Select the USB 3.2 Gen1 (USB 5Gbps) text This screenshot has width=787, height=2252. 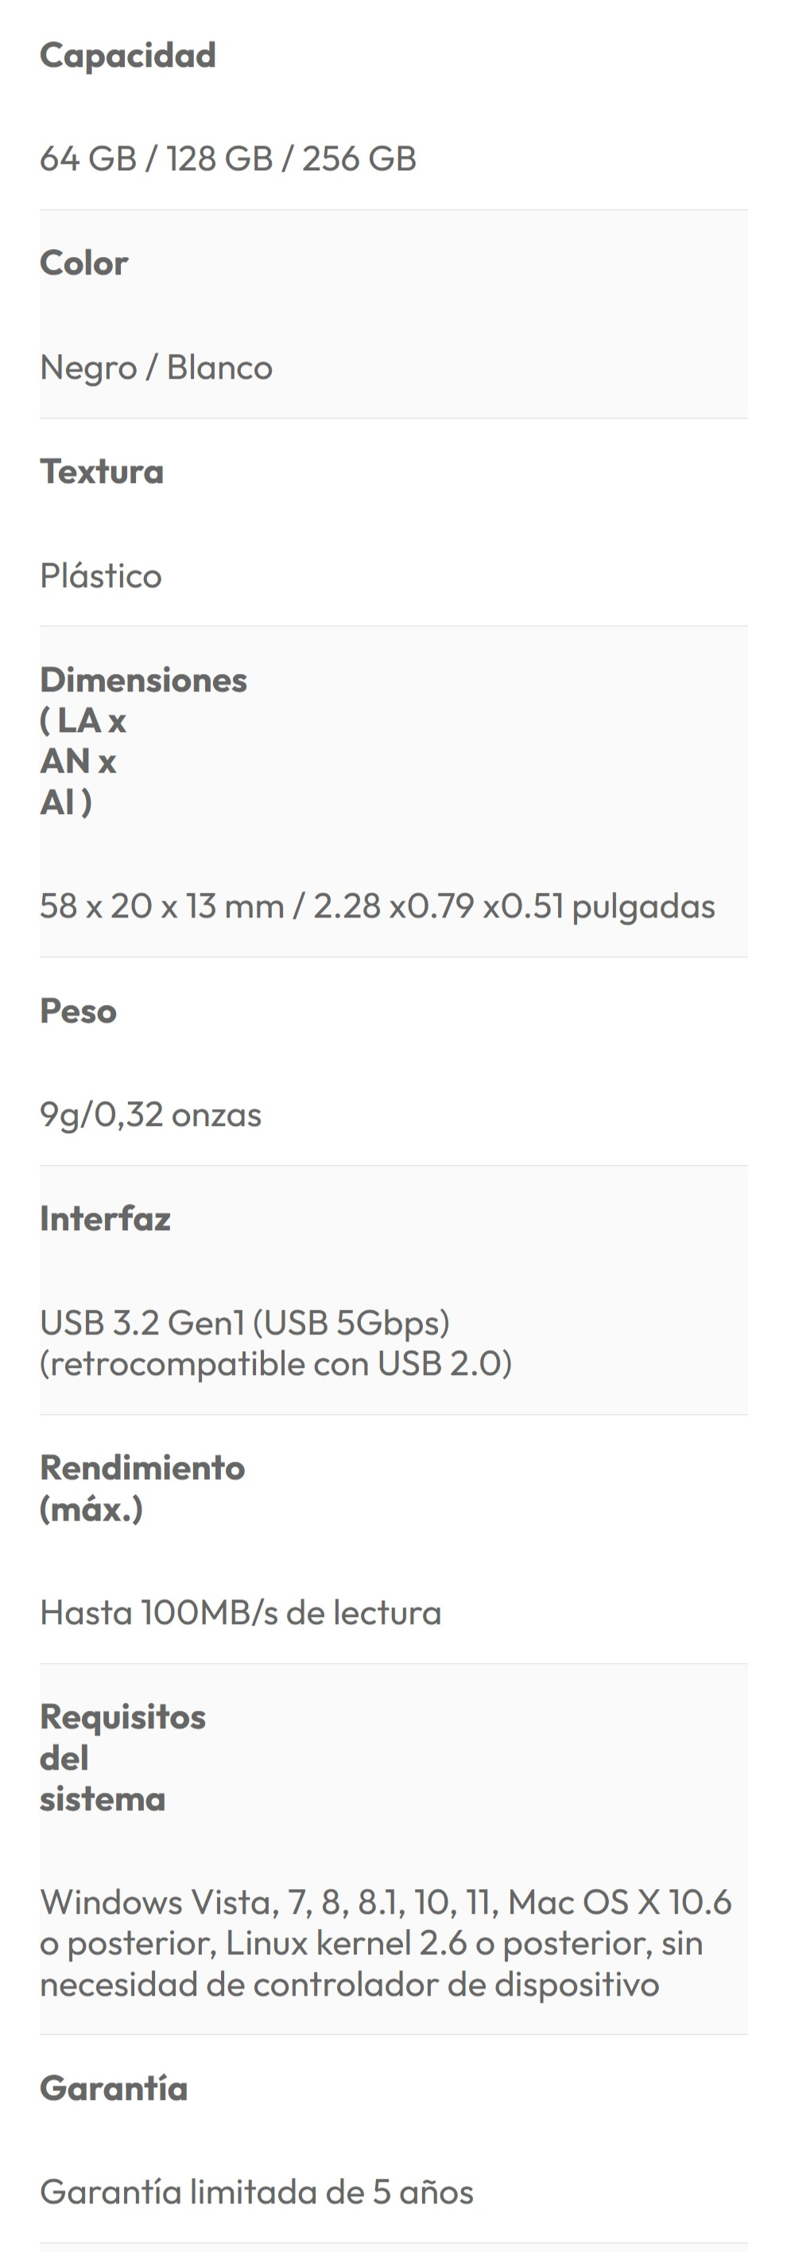tap(245, 1323)
